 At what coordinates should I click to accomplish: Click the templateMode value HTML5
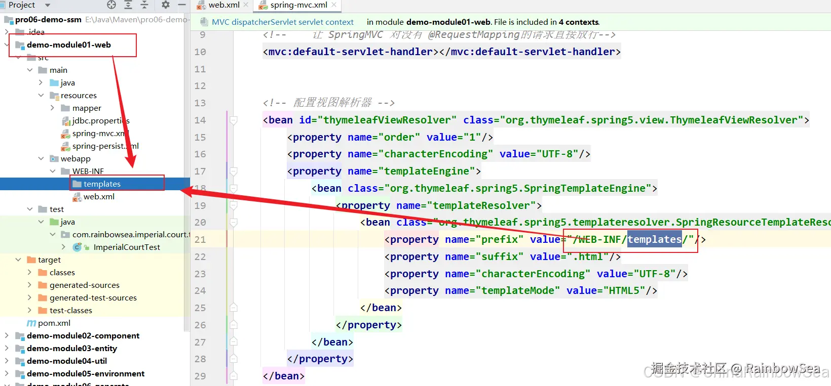tap(624, 291)
